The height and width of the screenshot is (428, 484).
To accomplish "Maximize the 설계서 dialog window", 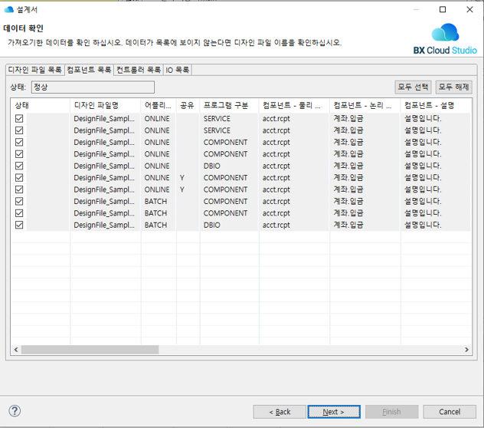I will pyautogui.click(x=443, y=10).
